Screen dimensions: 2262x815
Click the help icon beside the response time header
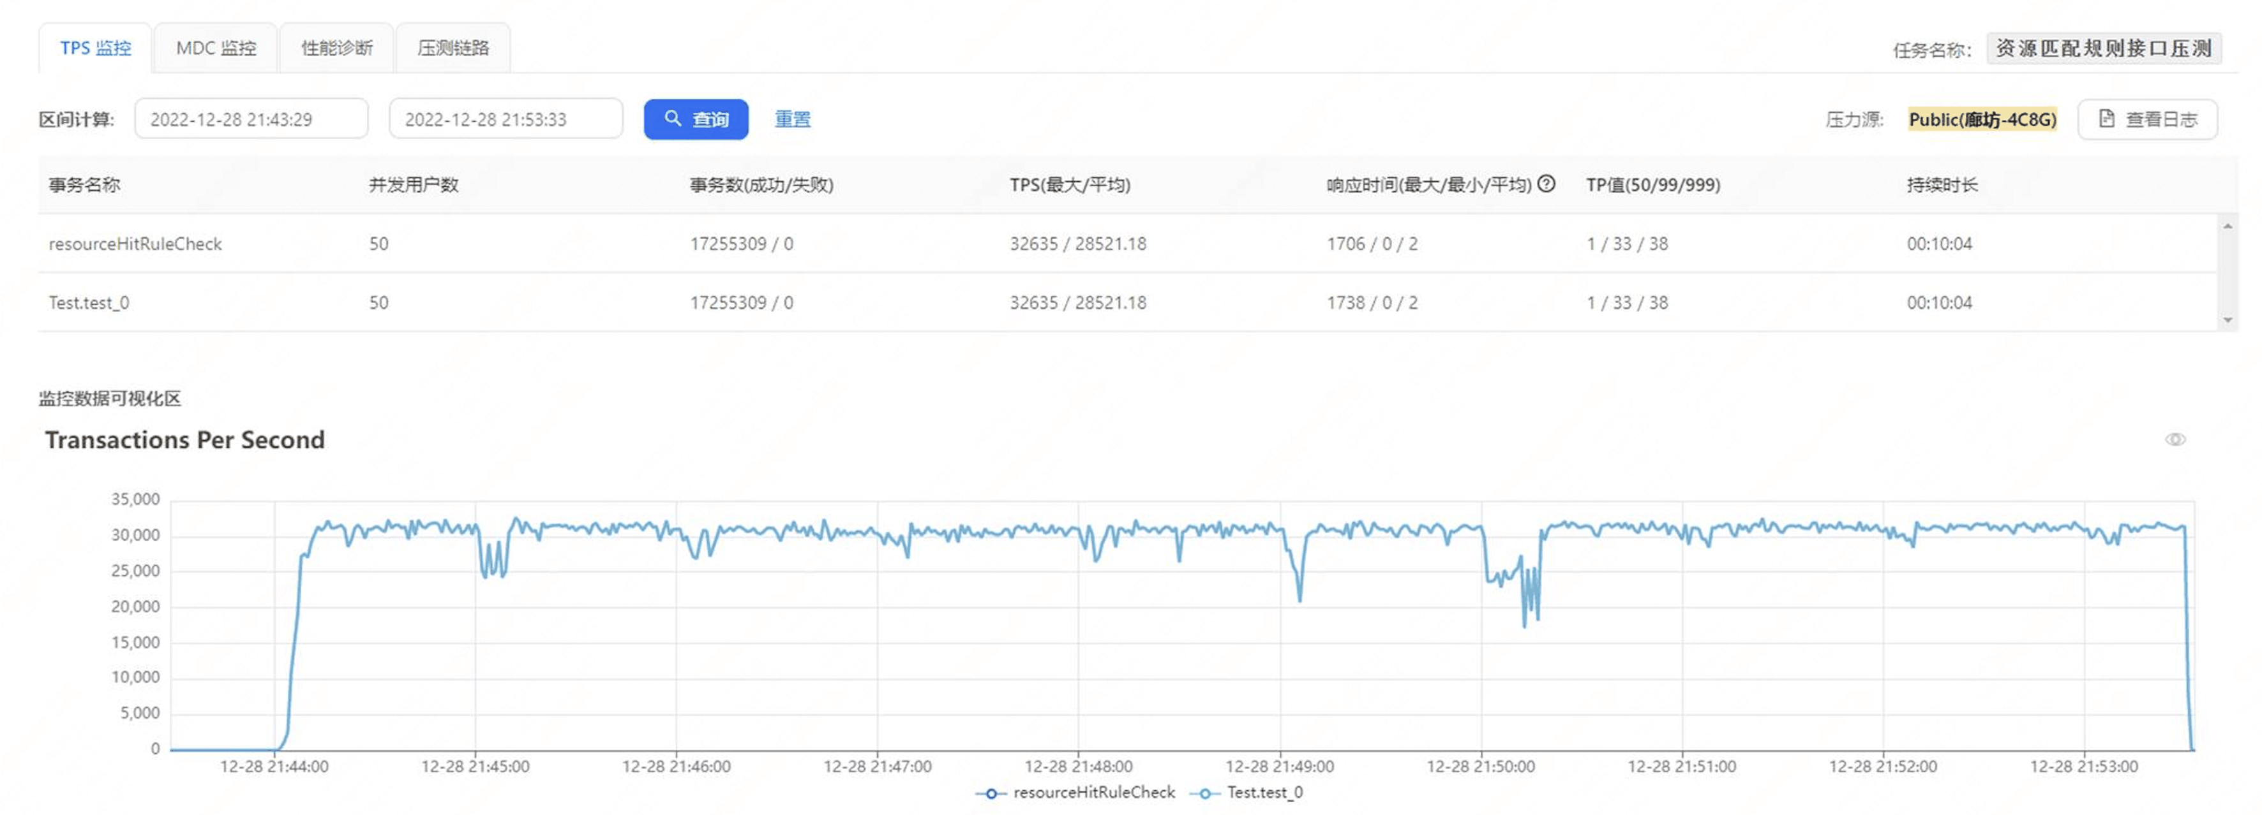[x=1547, y=184]
